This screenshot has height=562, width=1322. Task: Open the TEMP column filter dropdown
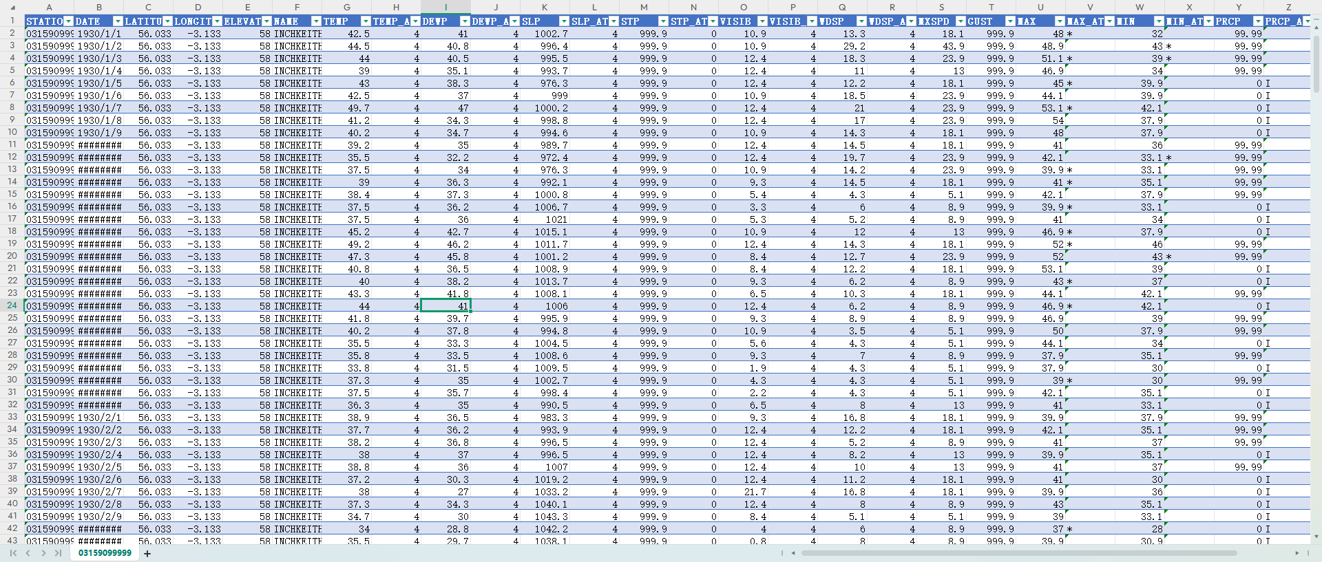[x=366, y=21]
